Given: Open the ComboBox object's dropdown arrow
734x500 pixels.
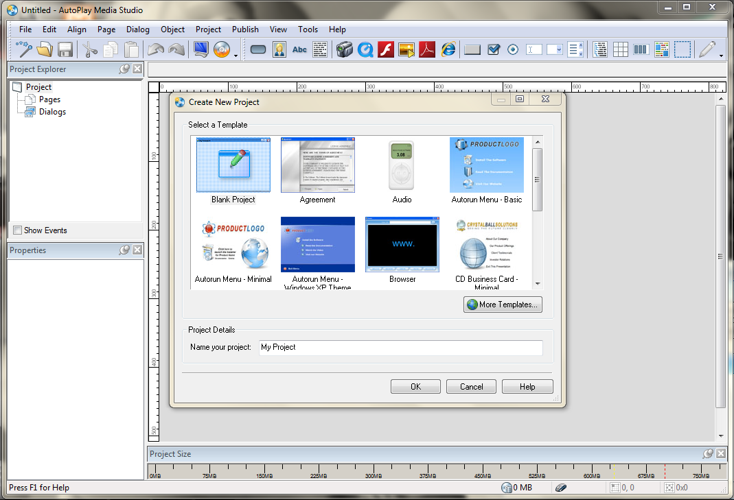Looking at the screenshot, I should tap(559, 49).
